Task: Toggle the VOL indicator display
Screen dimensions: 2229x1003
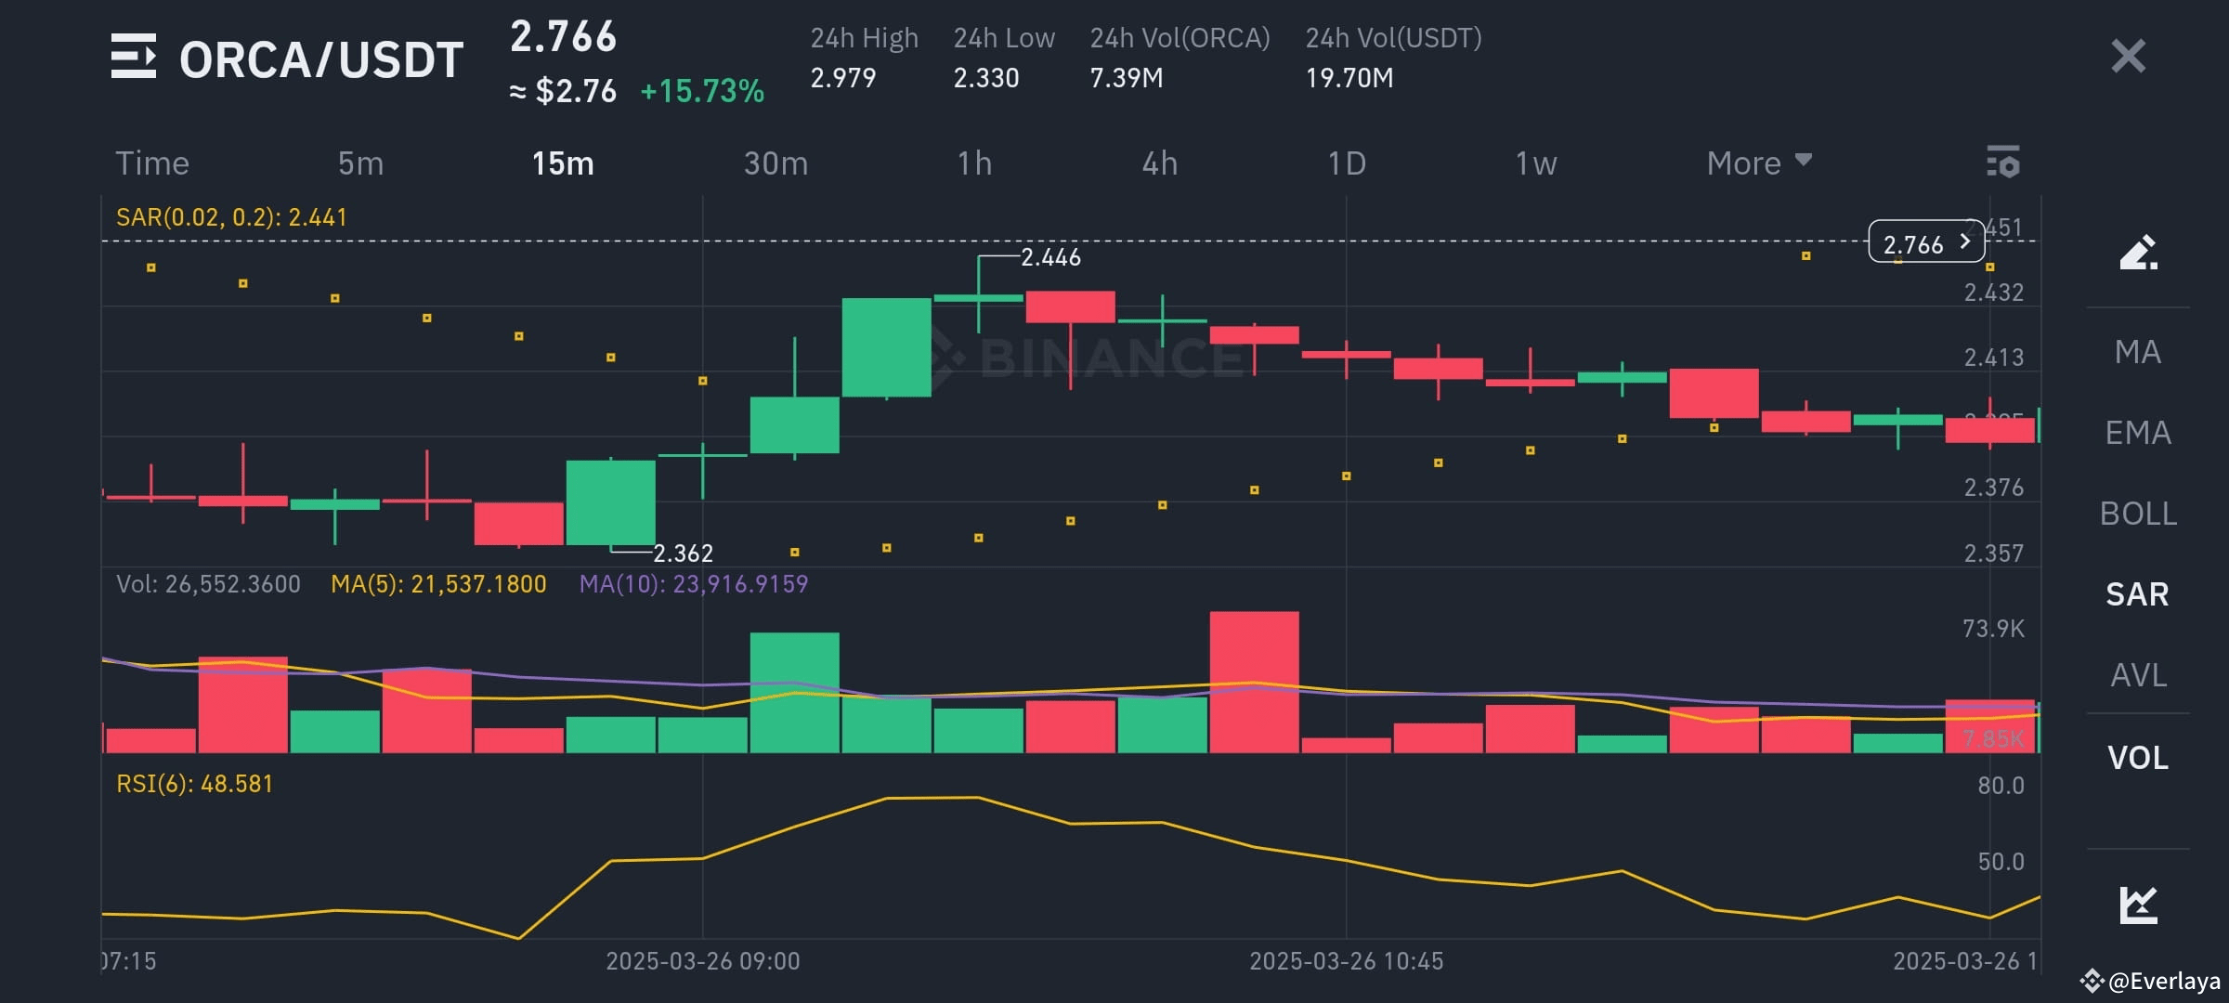Action: 2137,757
